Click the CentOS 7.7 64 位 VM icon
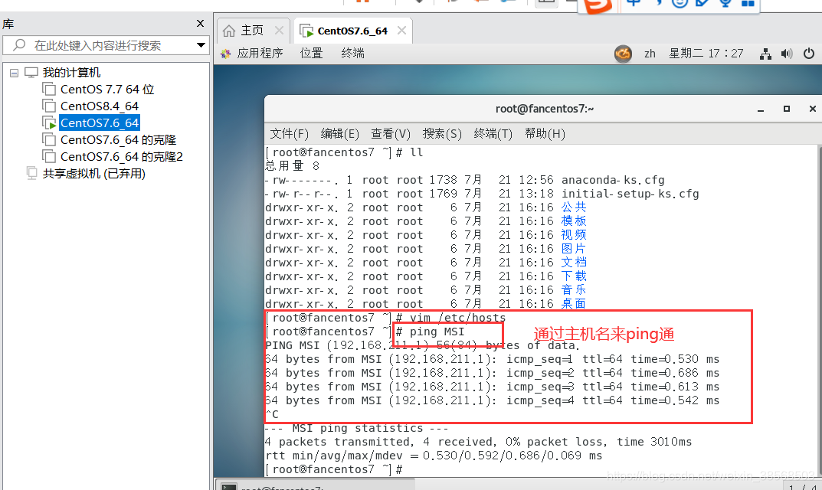This screenshot has height=490, width=822. 49,89
